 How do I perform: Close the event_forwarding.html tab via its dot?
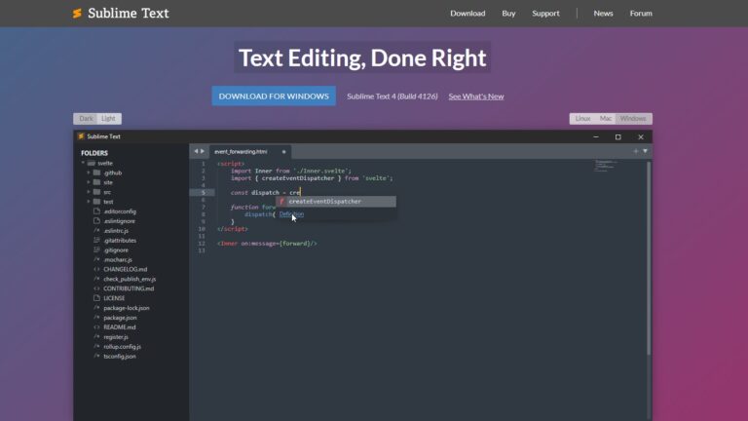(283, 152)
